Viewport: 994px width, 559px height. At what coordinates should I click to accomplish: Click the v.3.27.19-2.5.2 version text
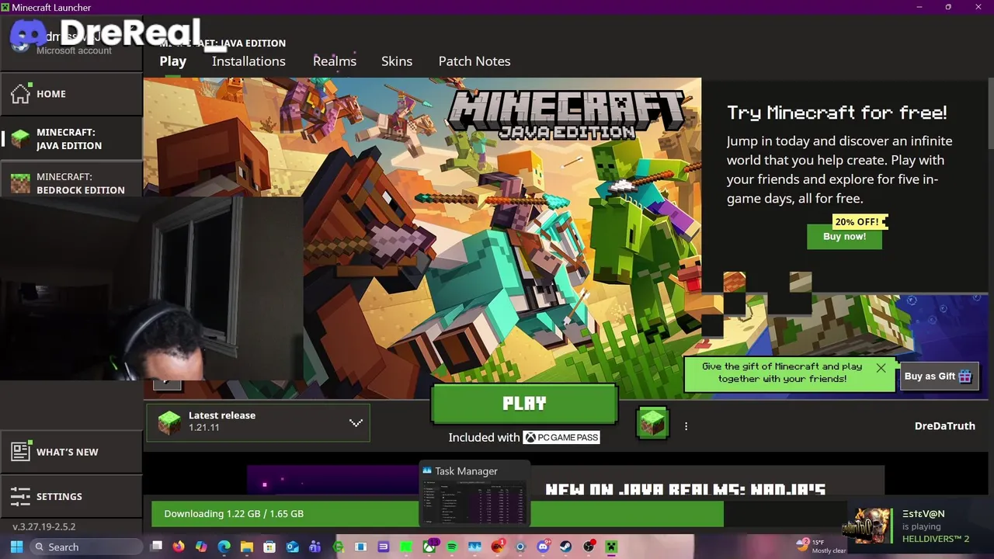[44, 526]
